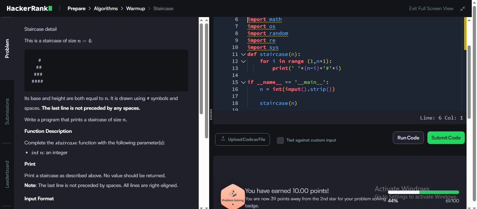
Task: Click Exit Full Screen View
Action: tap(431, 8)
